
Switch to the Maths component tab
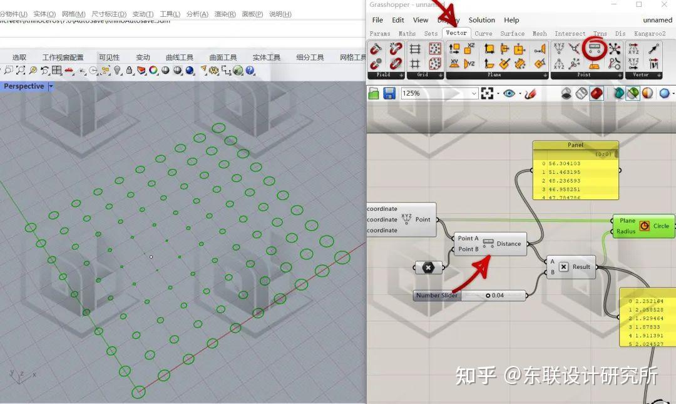point(407,34)
